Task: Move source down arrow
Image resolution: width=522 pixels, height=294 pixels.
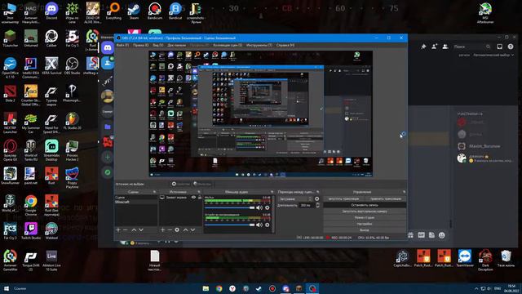Action: [192, 230]
